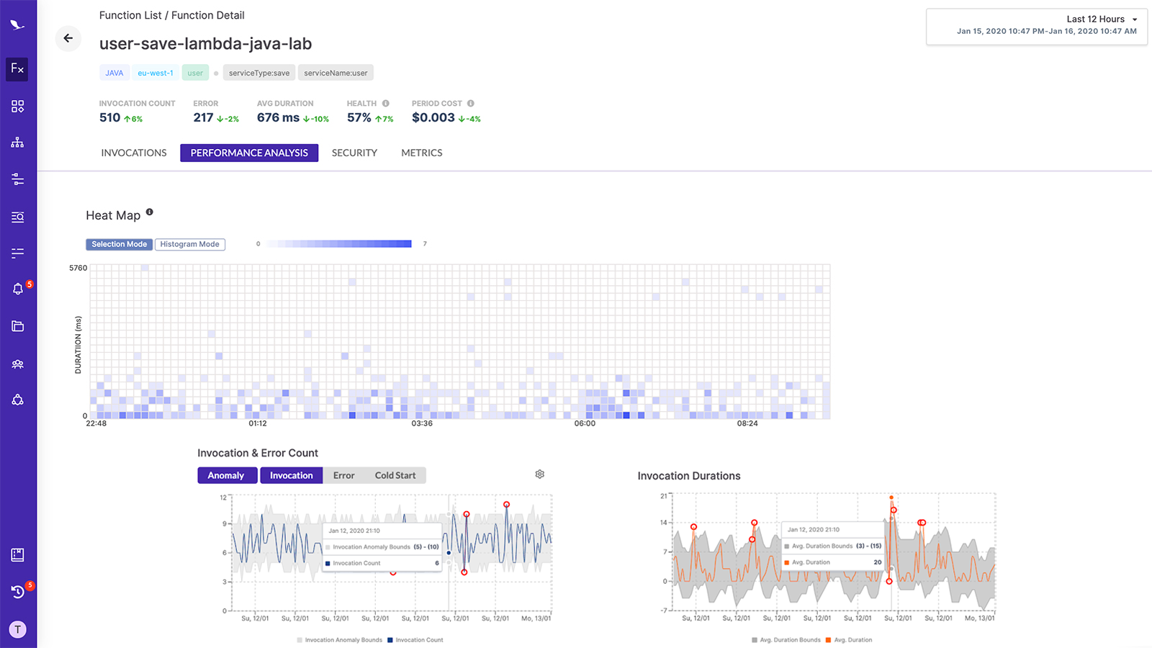Open the alerts bell icon with badge
Screen dimensions: 1152x648
(x=19, y=289)
